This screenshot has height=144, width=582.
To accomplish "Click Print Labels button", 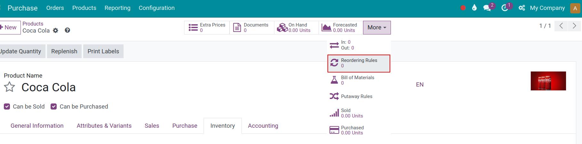I will 103,51.
